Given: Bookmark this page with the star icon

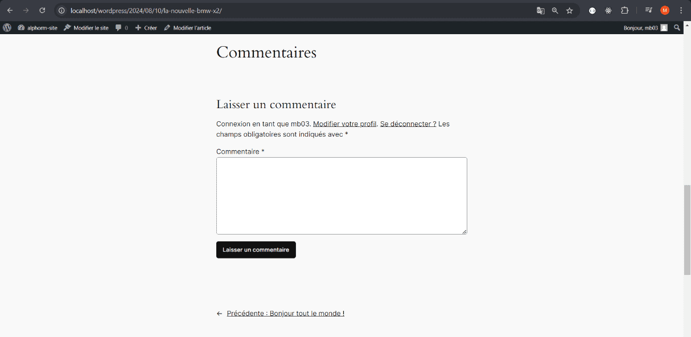Looking at the screenshot, I should click(569, 10).
